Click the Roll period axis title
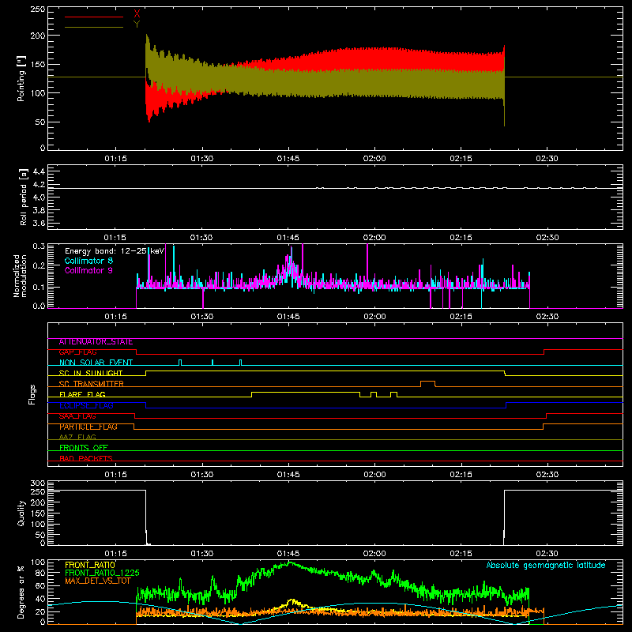Screen dimensions: 632x632 pyautogui.click(x=24, y=197)
